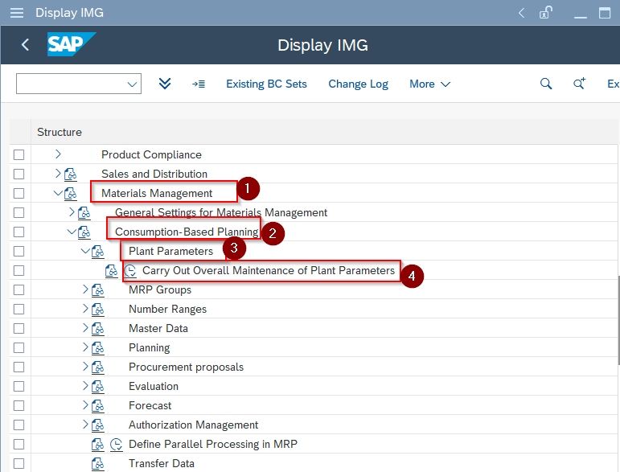Open documentation icon for Plant Parameters
The width and height of the screenshot is (620, 472).
[97, 252]
